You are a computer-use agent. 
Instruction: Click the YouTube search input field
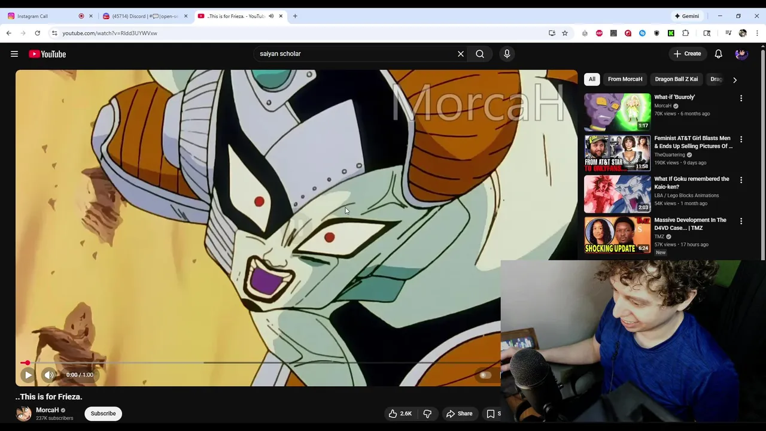pos(356,54)
